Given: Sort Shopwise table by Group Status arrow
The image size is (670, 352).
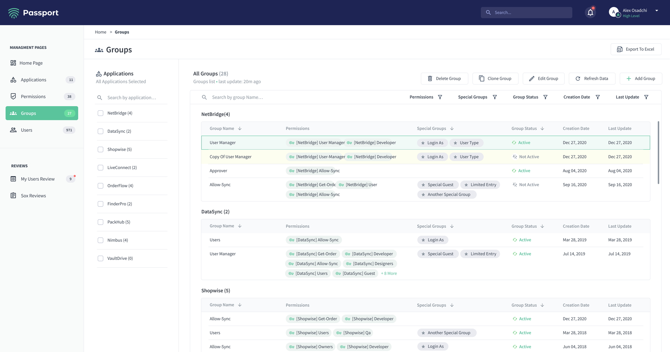Looking at the screenshot, I should tap(542, 305).
